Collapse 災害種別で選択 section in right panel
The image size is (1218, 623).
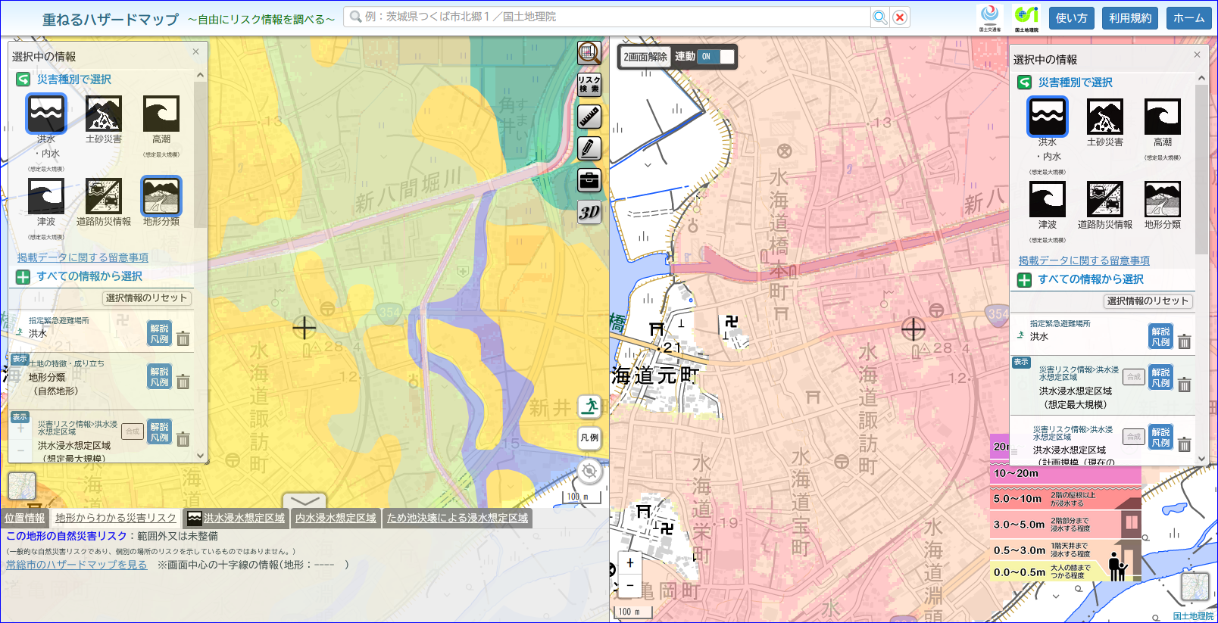pyautogui.click(x=1075, y=83)
